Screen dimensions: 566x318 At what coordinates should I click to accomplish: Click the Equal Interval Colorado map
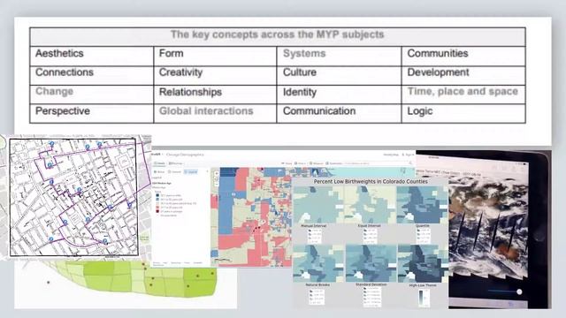coord(370,205)
